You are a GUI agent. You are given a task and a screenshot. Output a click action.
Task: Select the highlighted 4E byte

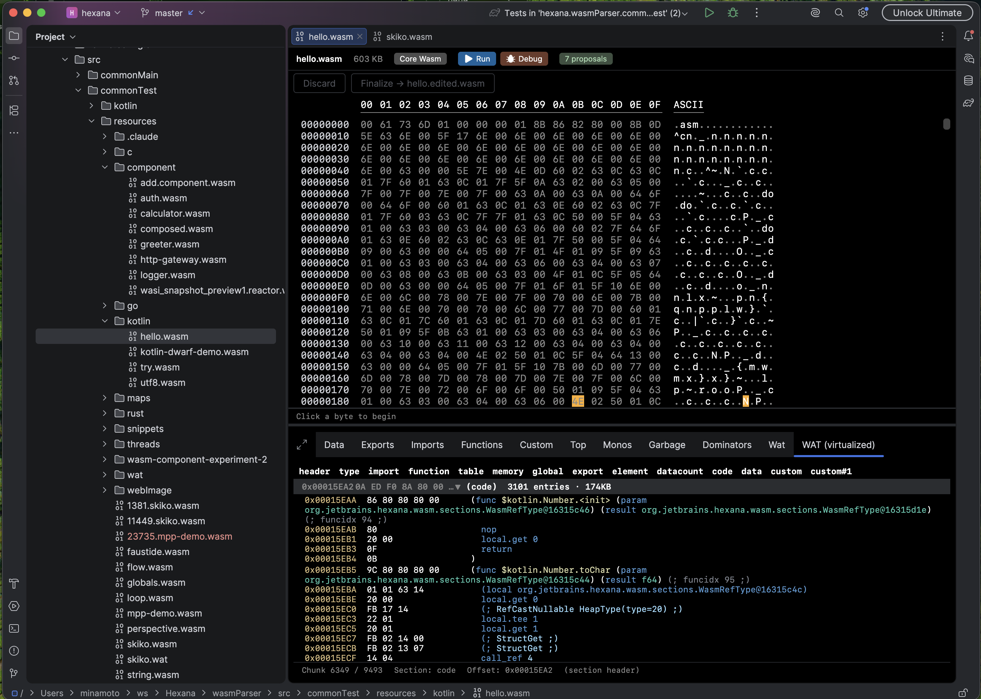point(577,401)
